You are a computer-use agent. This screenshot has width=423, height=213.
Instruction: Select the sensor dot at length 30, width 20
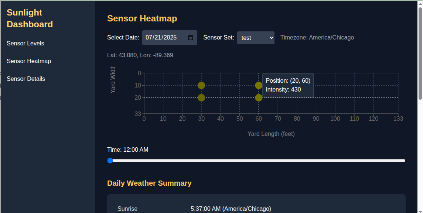click(201, 97)
